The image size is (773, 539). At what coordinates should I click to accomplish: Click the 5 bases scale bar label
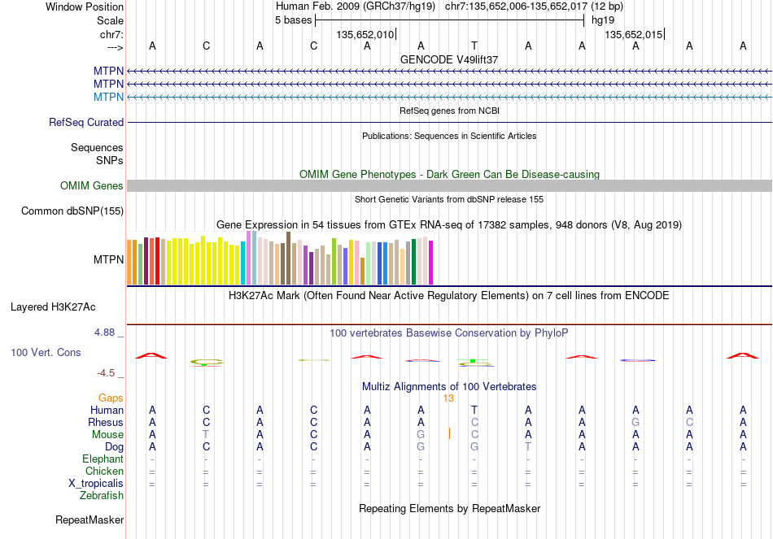click(x=293, y=20)
